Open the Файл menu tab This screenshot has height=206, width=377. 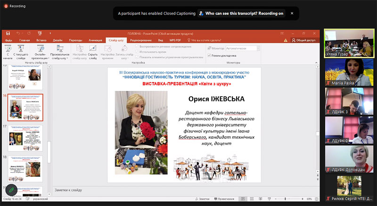click(x=8, y=40)
